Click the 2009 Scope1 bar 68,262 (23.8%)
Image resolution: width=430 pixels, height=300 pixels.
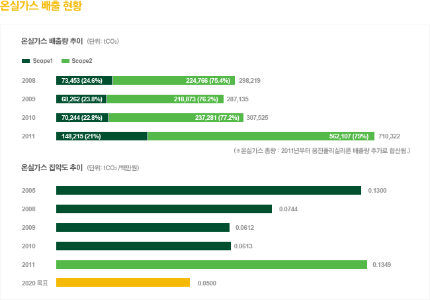81,99
